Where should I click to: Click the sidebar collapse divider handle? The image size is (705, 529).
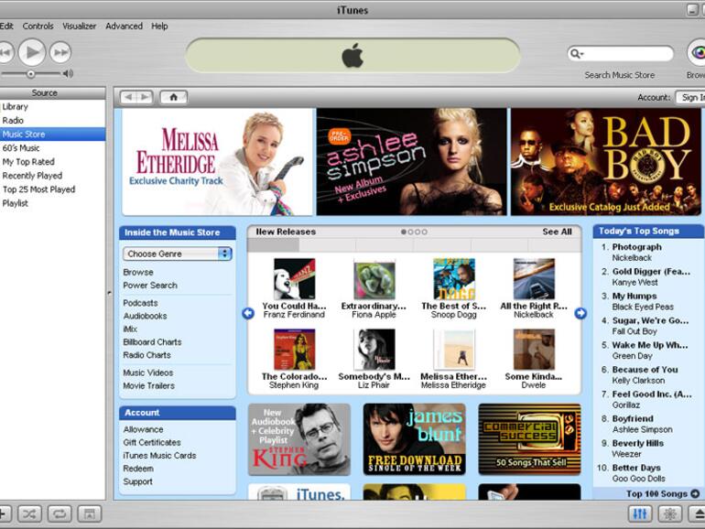(x=109, y=293)
